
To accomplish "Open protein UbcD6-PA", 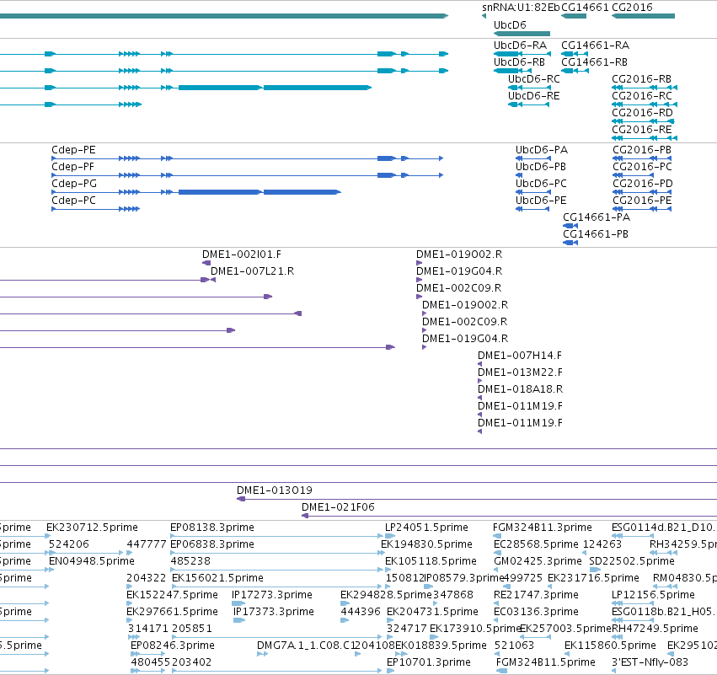I will [542, 150].
